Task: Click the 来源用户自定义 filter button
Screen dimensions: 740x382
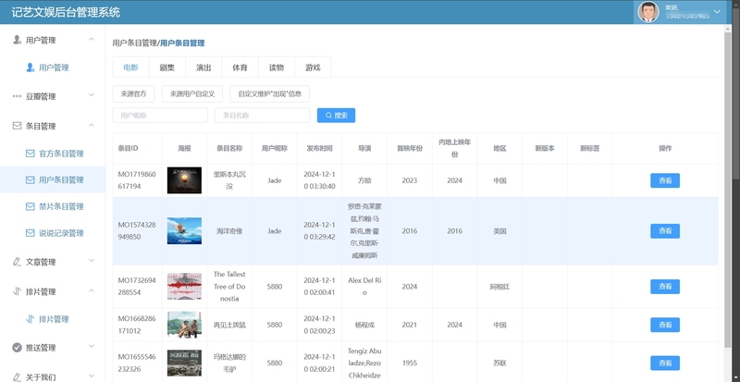Action: tap(192, 93)
